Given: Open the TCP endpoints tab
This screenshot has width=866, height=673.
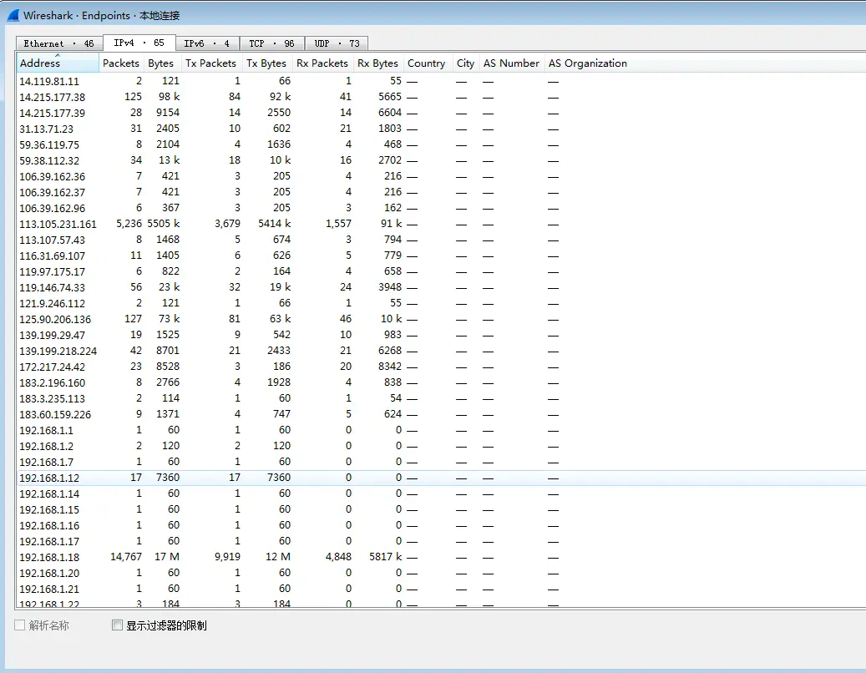Looking at the screenshot, I should pyautogui.click(x=271, y=43).
